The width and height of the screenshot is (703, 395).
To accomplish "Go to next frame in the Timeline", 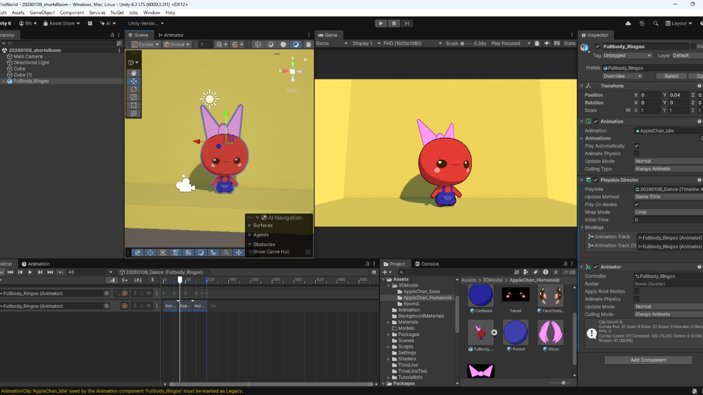I will tap(40, 272).
